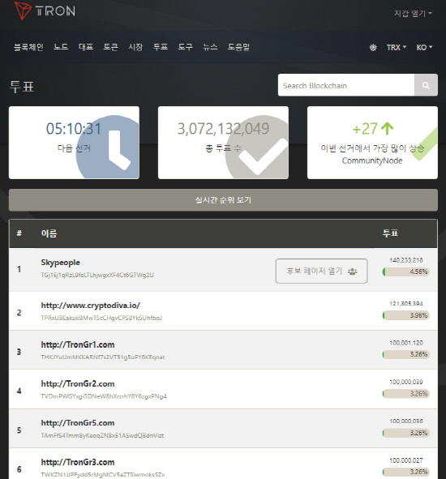Open http://TronGr2.com candidate
Viewport: 446px width, 479px height.
pyautogui.click(x=78, y=383)
